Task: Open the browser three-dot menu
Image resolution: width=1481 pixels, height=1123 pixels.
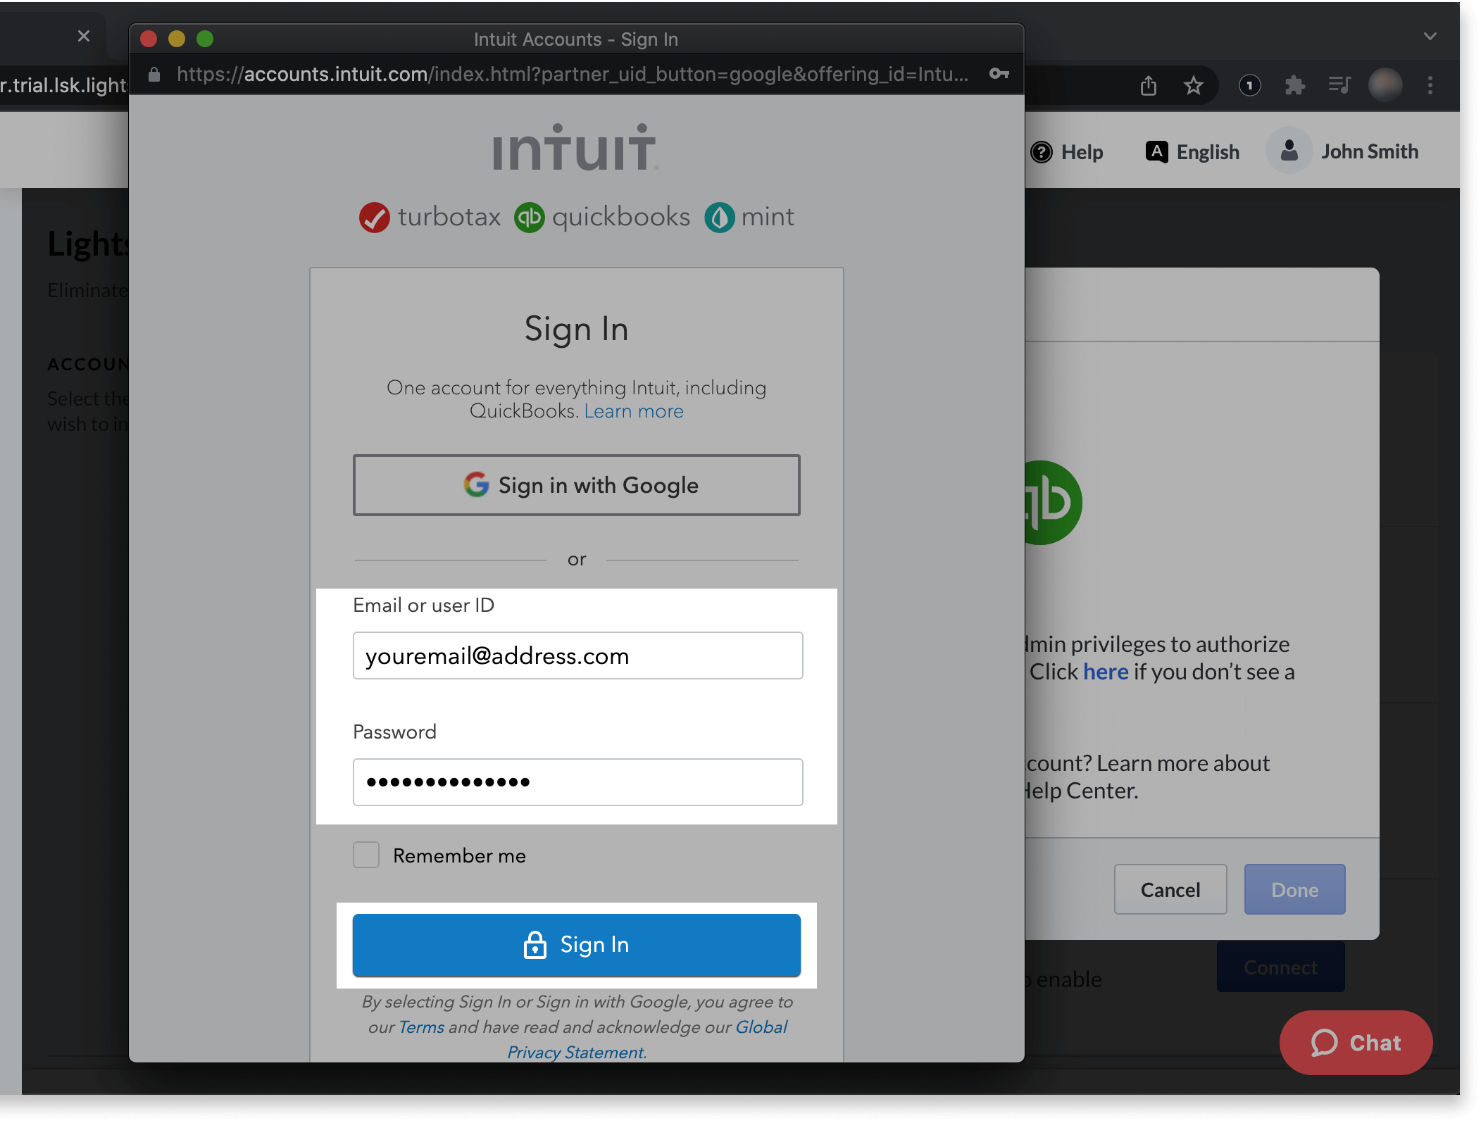Action: [1430, 86]
